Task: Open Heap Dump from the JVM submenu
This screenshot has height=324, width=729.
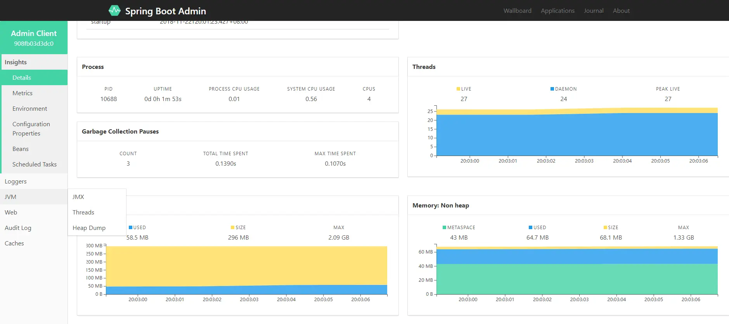Action: 97,228
